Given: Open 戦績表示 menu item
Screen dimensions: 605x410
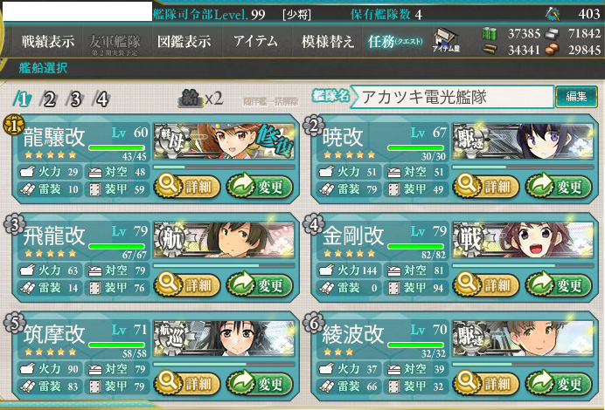Looking at the screenshot, I should tap(48, 41).
